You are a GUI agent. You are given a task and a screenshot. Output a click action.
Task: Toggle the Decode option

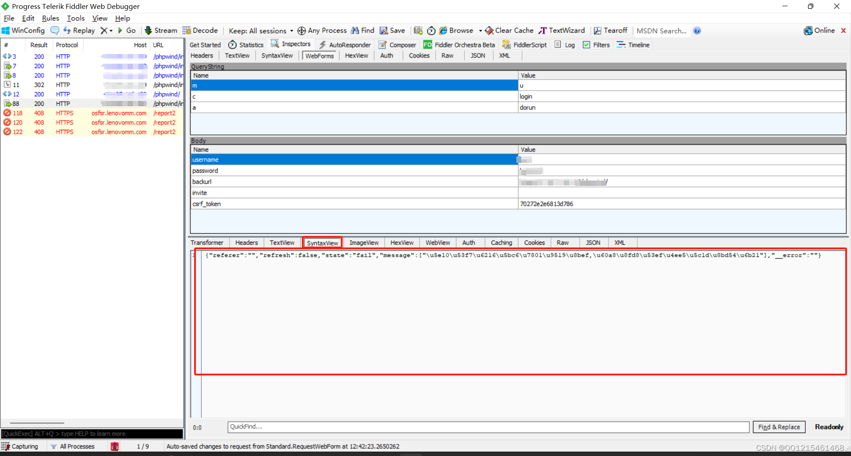pyautogui.click(x=200, y=31)
